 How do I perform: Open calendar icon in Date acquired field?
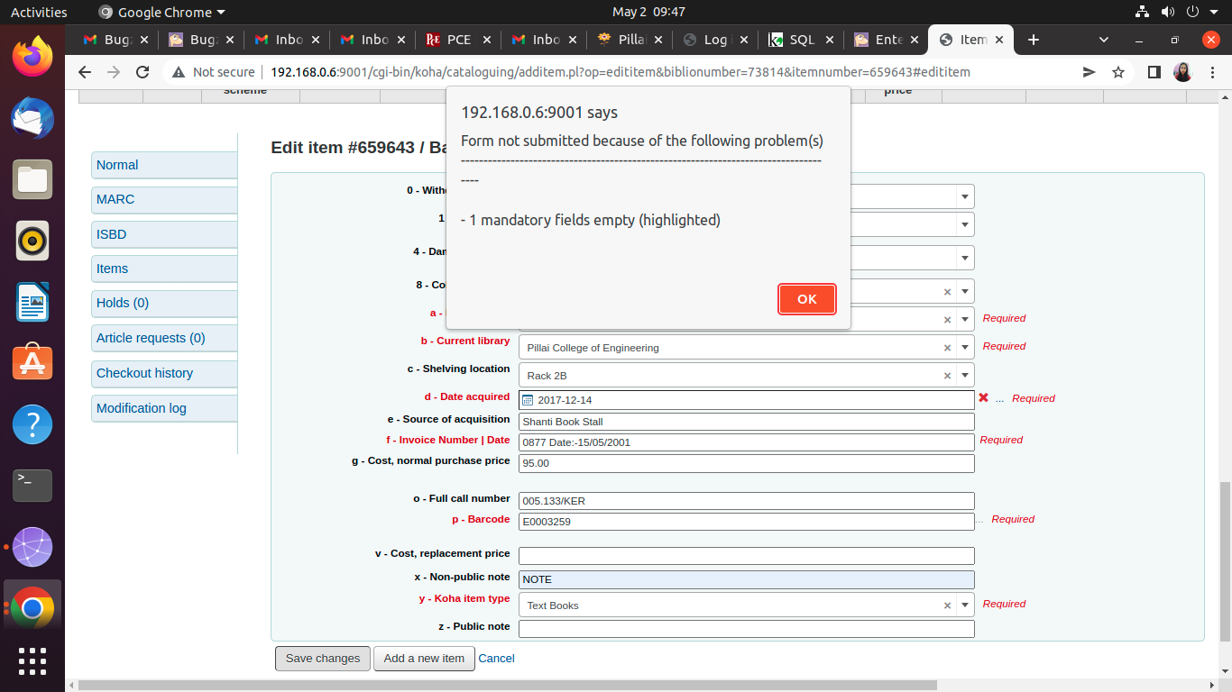point(529,400)
